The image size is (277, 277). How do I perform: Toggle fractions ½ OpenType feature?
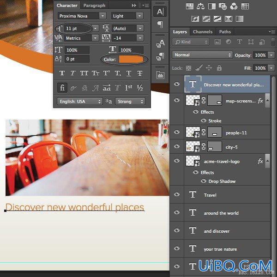pos(140,87)
